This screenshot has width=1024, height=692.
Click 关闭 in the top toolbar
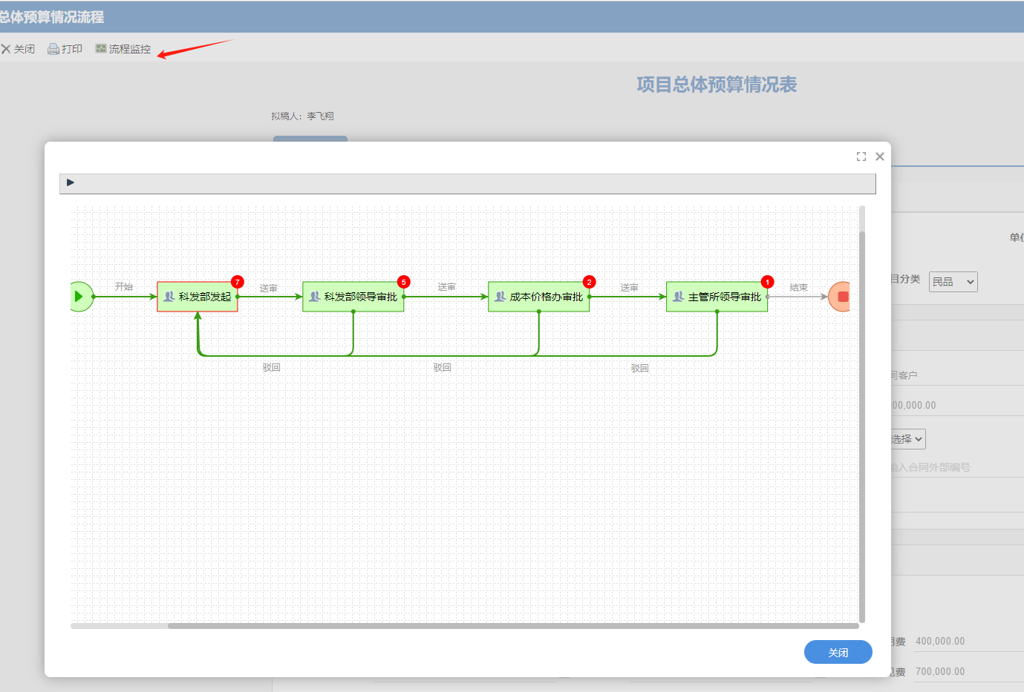(18, 49)
